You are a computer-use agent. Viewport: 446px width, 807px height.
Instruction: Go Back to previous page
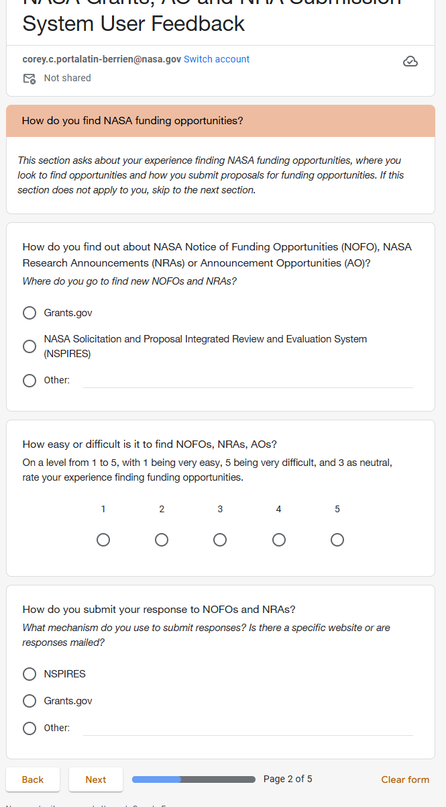pos(33,779)
